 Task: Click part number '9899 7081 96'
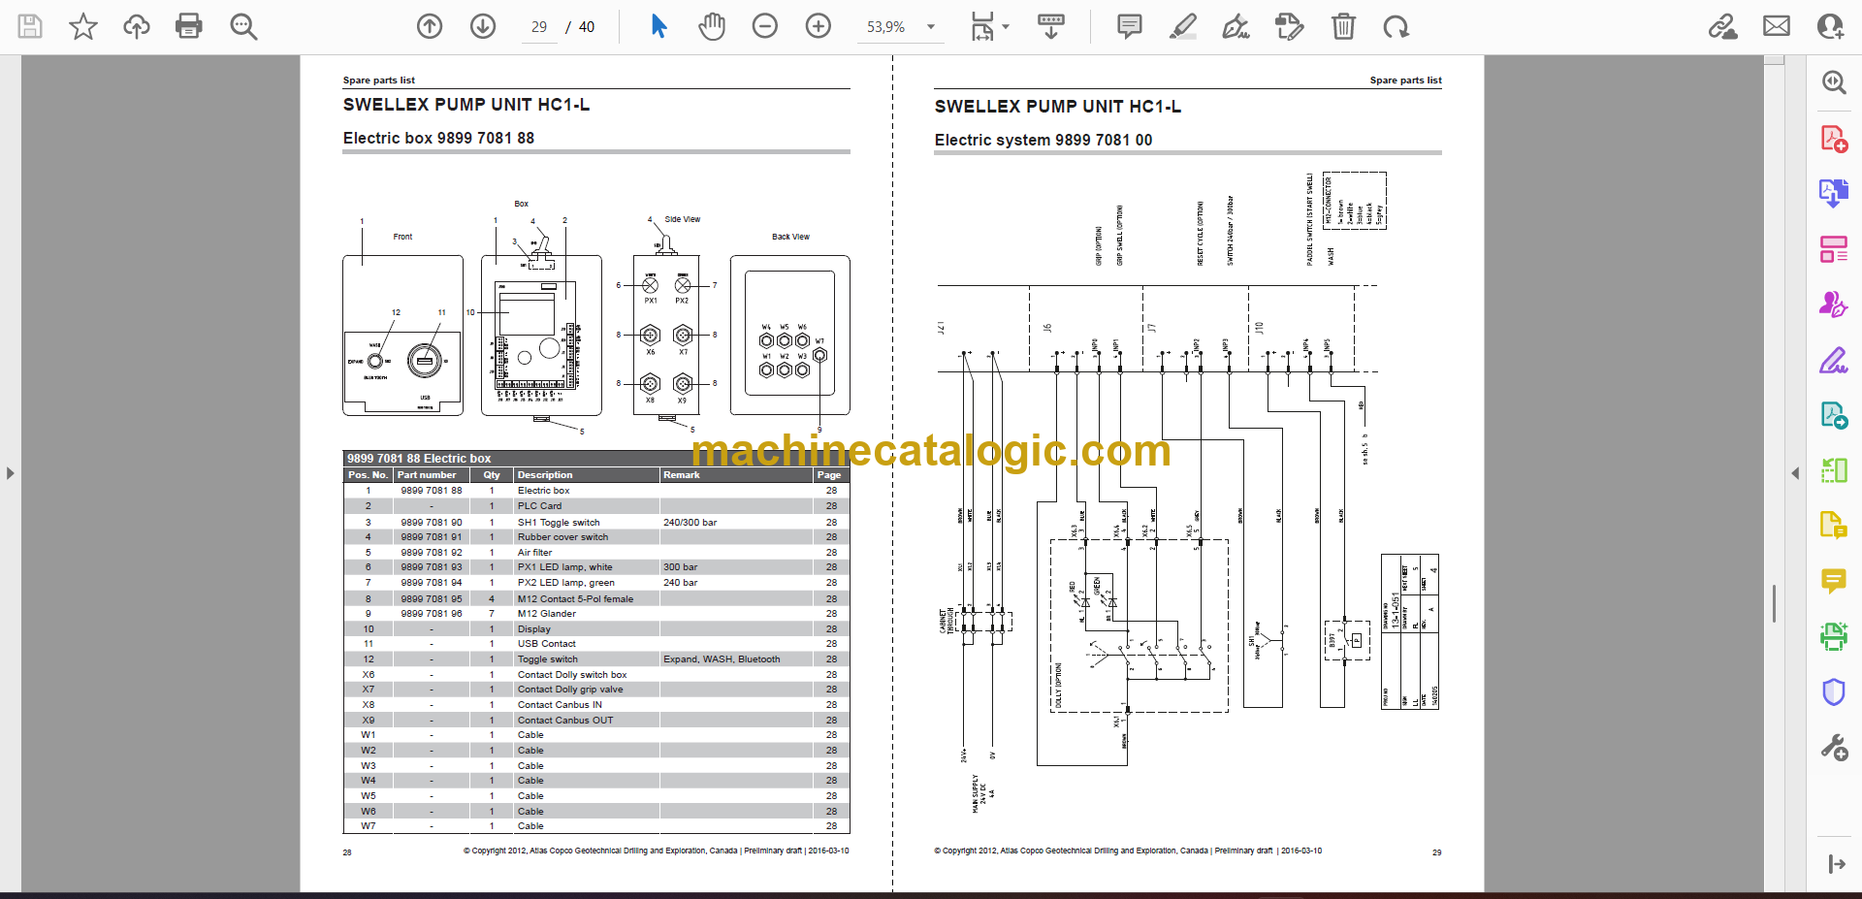(x=432, y=614)
